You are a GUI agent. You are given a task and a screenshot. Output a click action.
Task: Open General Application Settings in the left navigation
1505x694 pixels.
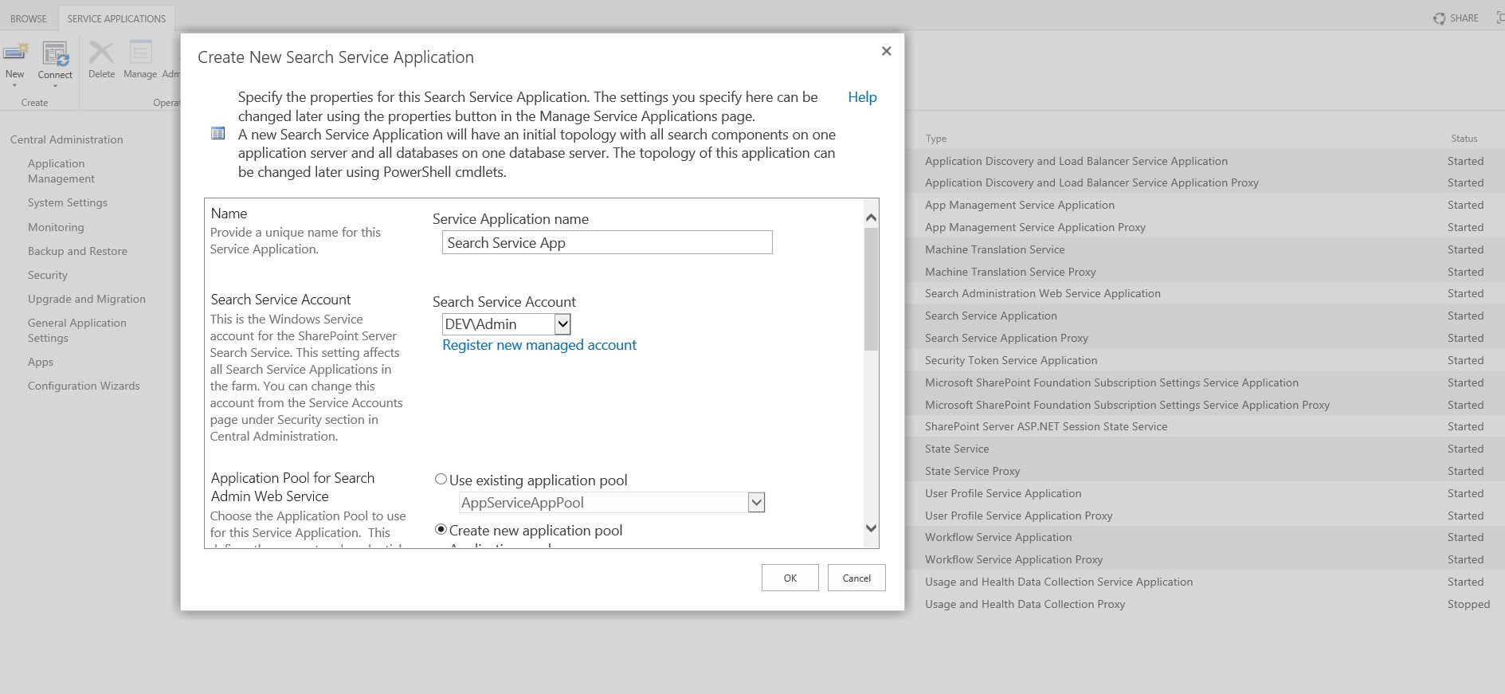tap(77, 330)
